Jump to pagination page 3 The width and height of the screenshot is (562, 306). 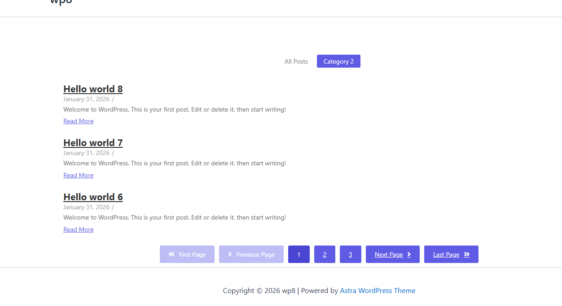click(351, 254)
